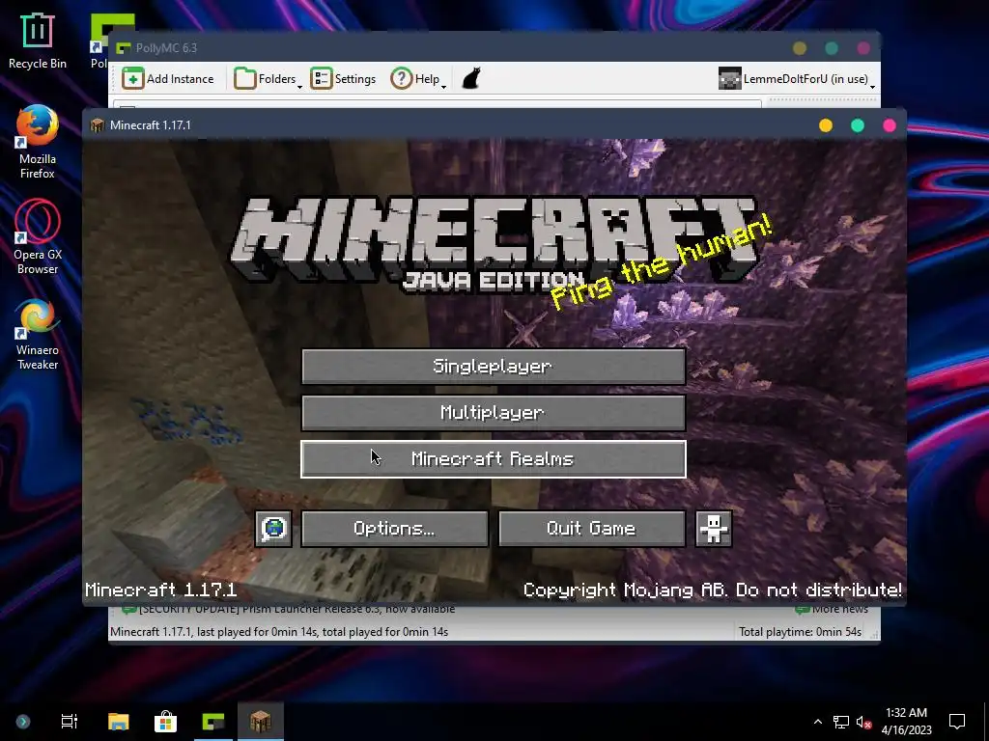Open Minecraft Options menu

pyautogui.click(x=394, y=529)
